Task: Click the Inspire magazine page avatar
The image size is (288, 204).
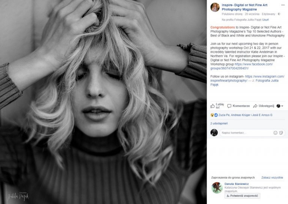Action: (215, 7)
